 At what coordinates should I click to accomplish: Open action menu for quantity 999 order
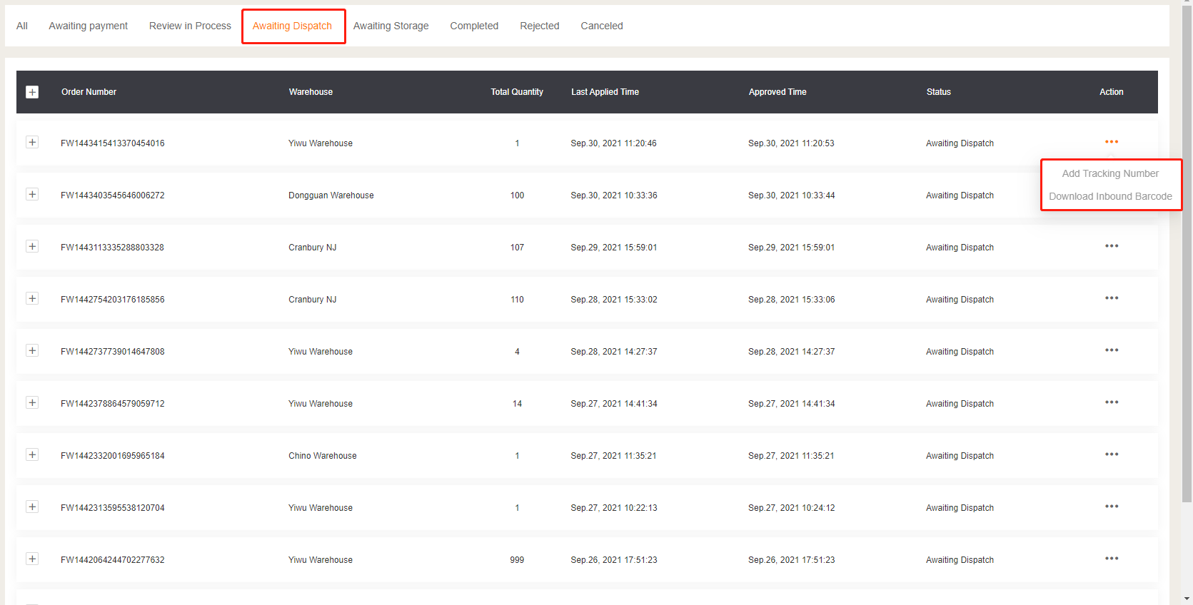[1111, 559]
